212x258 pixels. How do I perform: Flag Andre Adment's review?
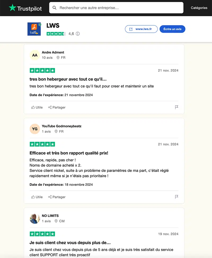coord(176,107)
